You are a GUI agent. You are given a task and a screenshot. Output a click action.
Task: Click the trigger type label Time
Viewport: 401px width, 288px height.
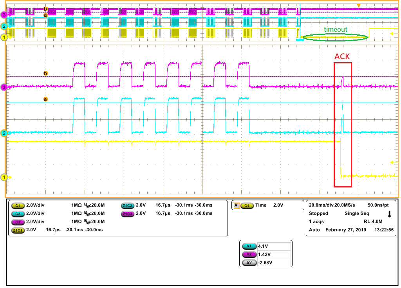coord(261,205)
